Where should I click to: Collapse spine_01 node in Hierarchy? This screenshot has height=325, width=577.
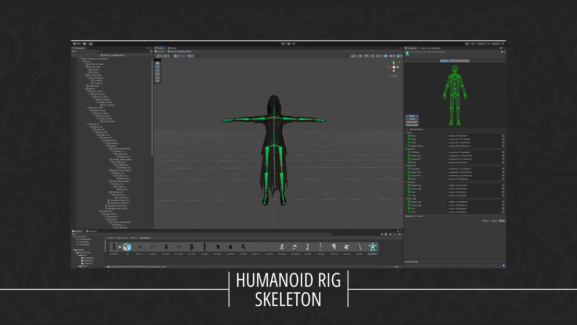point(88,124)
